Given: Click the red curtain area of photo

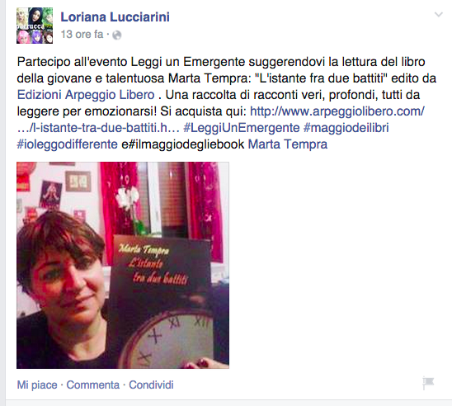Looking at the screenshot, I should pyautogui.click(x=205, y=202).
